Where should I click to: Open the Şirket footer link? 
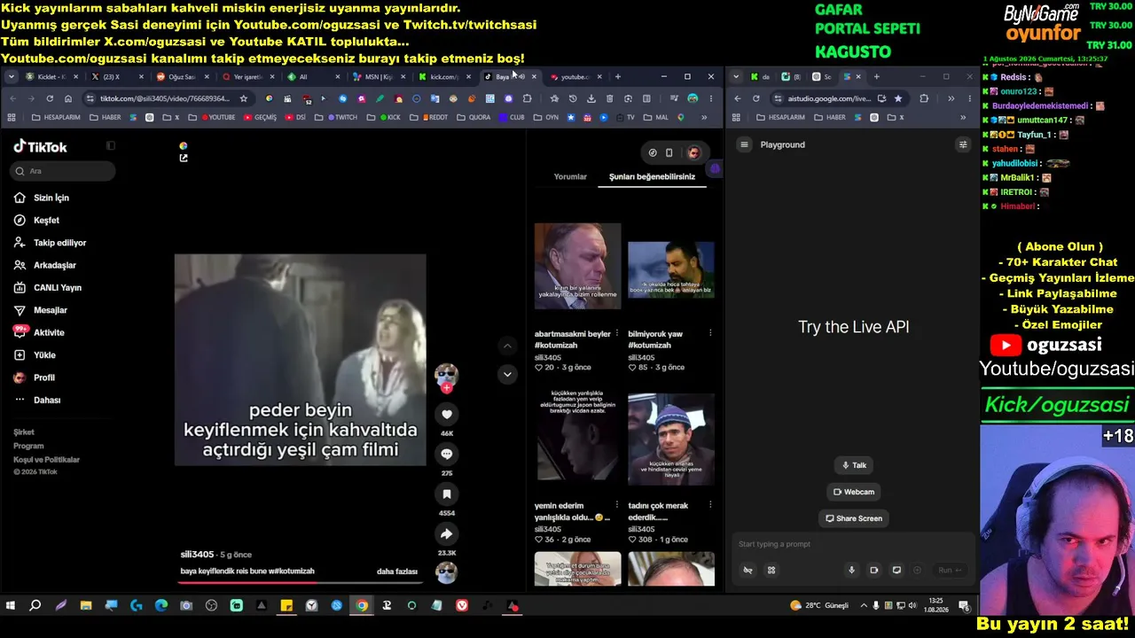(x=24, y=432)
